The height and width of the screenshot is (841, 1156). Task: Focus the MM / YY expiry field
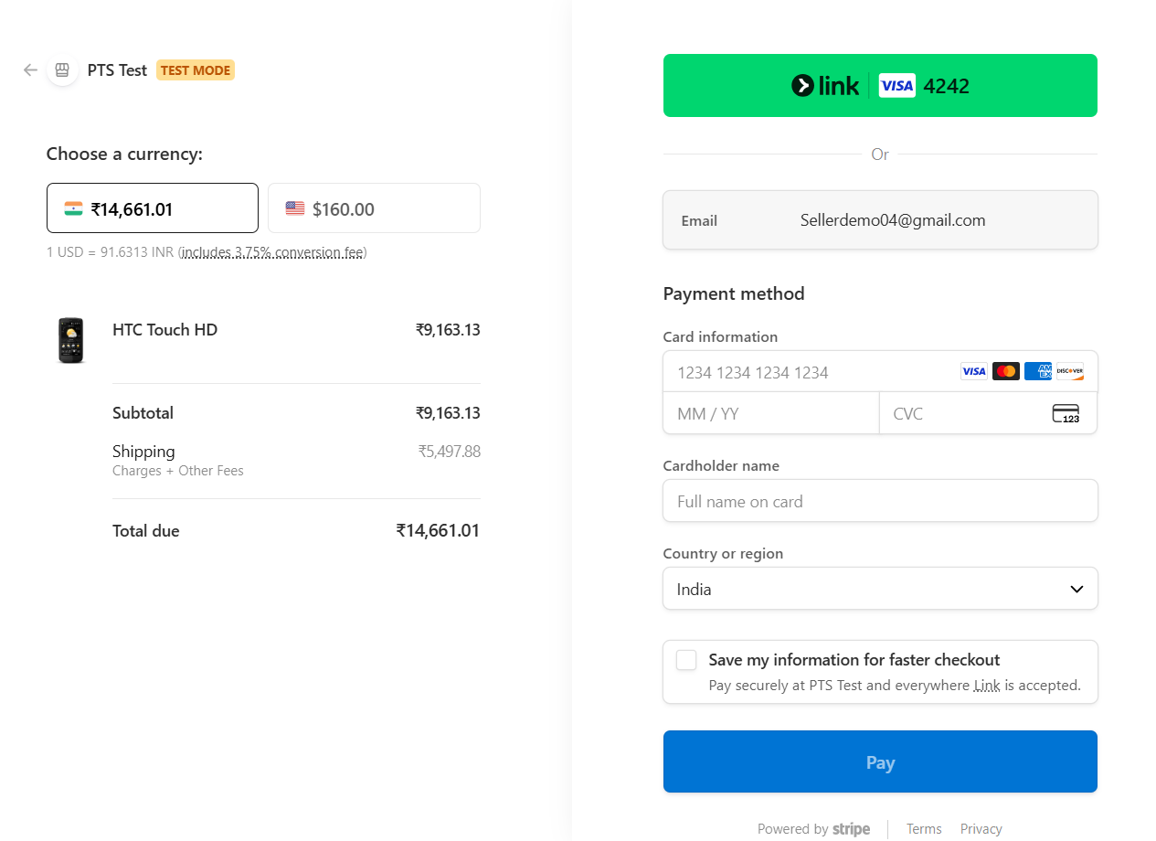click(x=771, y=413)
